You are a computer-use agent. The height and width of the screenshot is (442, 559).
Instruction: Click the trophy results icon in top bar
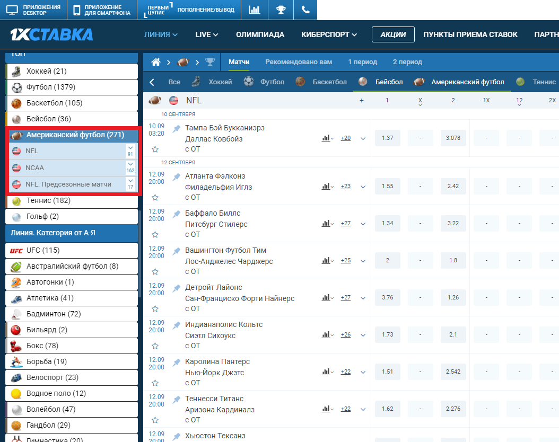pyautogui.click(x=281, y=10)
